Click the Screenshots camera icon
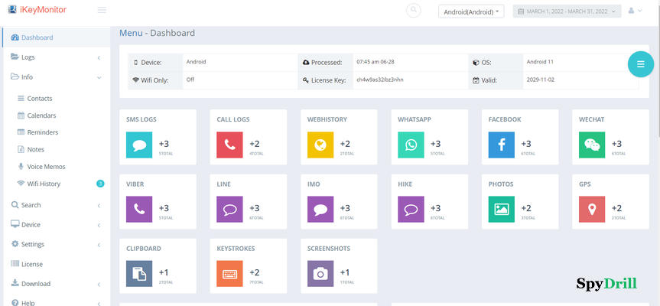Image resolution: width=660 pixels, height=306 pixels. [320, 273]
